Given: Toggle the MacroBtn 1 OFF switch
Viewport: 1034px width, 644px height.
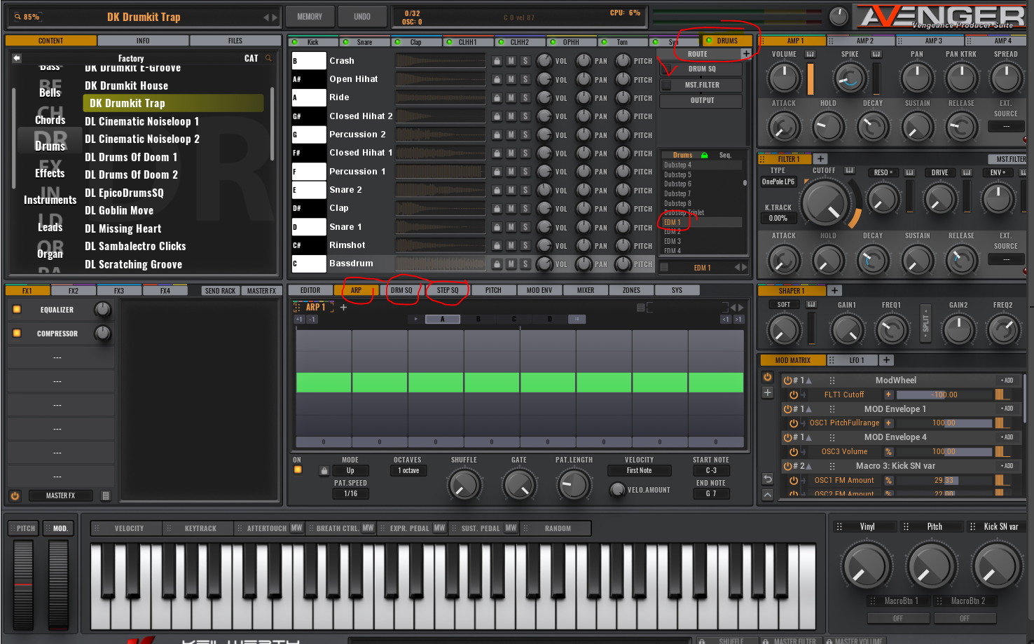Looking at the screenshot, I should pyautogui.click(x=897, y=618).
